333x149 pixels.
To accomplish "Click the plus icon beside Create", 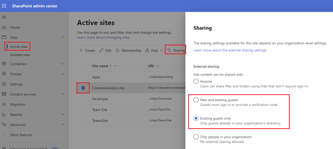I will (x=81, y=50).
